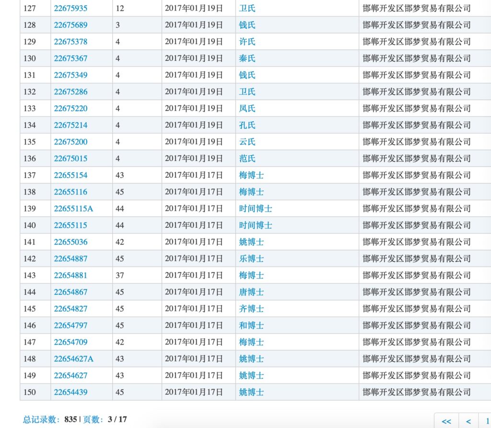Screen dimensions: 491x428
Task: Open trademark 姚博士 in row 150
Action: click(251, 393)
